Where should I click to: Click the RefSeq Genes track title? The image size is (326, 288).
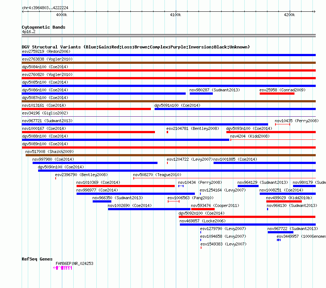click(37, 259)
